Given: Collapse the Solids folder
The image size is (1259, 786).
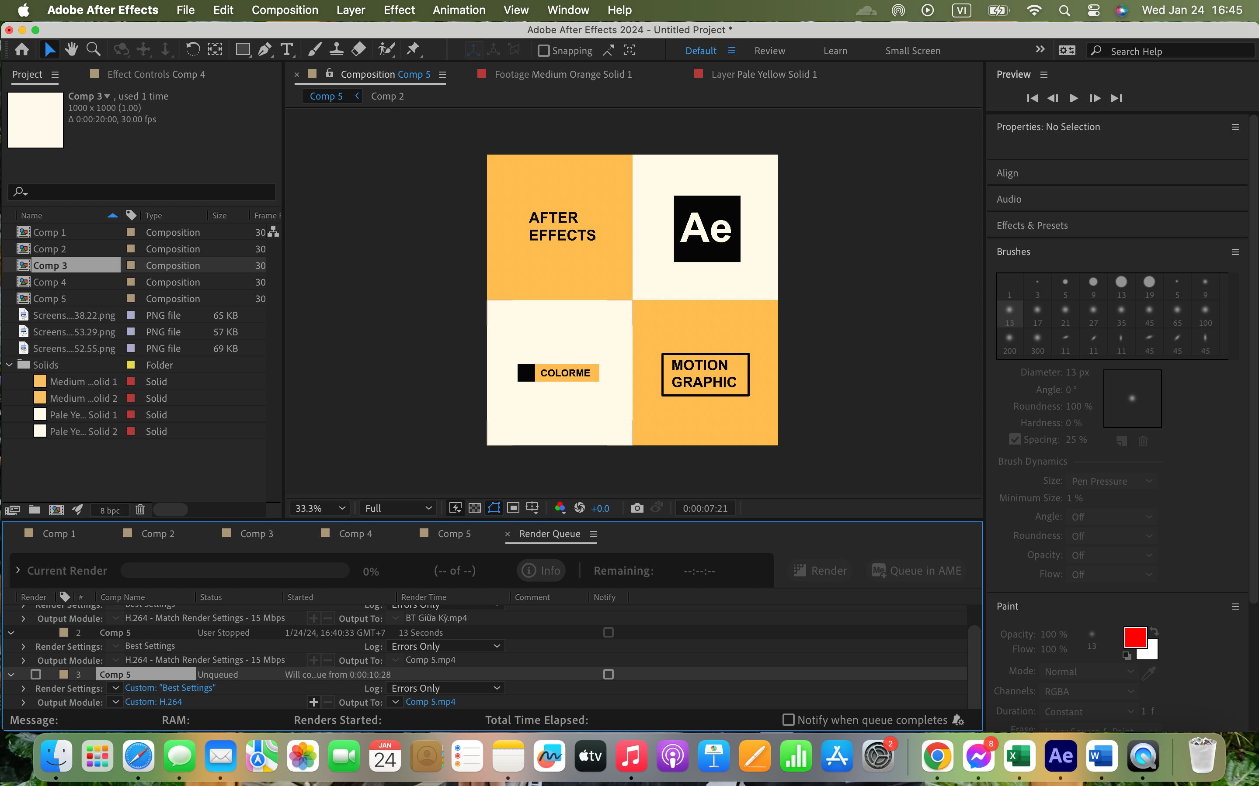Looking at the screenshot, I should coord(9,365).
